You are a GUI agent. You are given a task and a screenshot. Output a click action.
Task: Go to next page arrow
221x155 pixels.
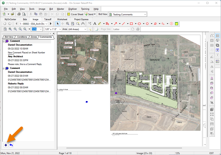tap(51, 24)
